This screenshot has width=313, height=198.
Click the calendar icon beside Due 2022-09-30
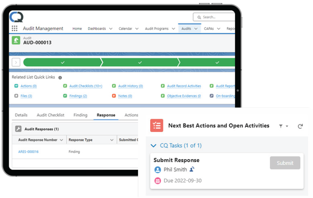pos(158,181)
